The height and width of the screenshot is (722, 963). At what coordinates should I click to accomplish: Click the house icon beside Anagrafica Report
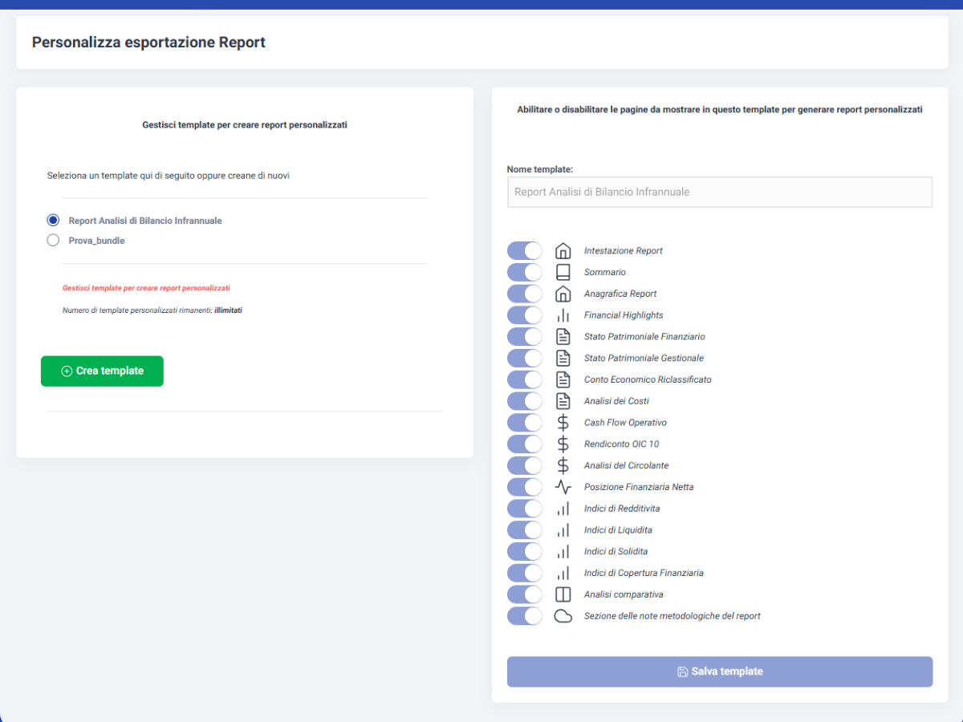[563, 294]
